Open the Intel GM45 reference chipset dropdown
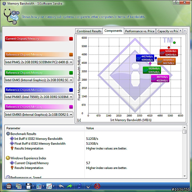Image resolution: width=192 pixels, height=192 pixels. (x=39, y=80)
